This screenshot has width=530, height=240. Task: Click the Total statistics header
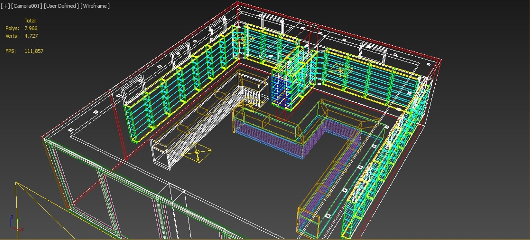(x=30, y=20)
